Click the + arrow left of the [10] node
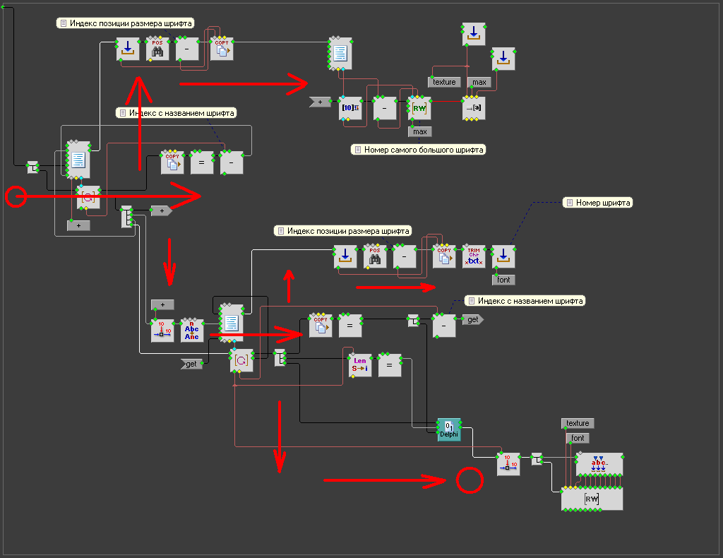The height and width of the screenshot is (558, 723). 320,102
